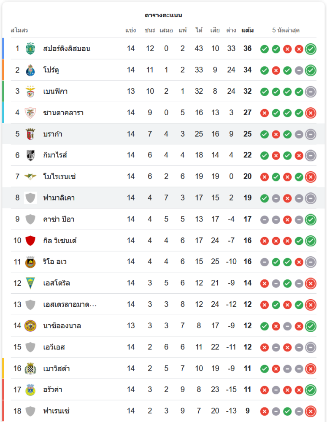The width and height of the screenshot is (327, 422).
Task: Click the Rio Ave club crest
Action: coord(30,262)
